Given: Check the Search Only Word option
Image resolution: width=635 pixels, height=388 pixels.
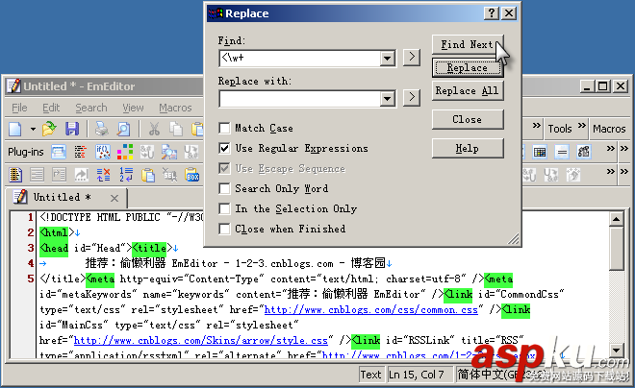Looking at the screenshot, I should [224, 189].
